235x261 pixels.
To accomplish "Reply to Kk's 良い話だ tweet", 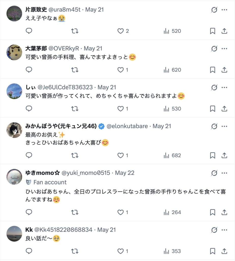I will coord(29,251).
